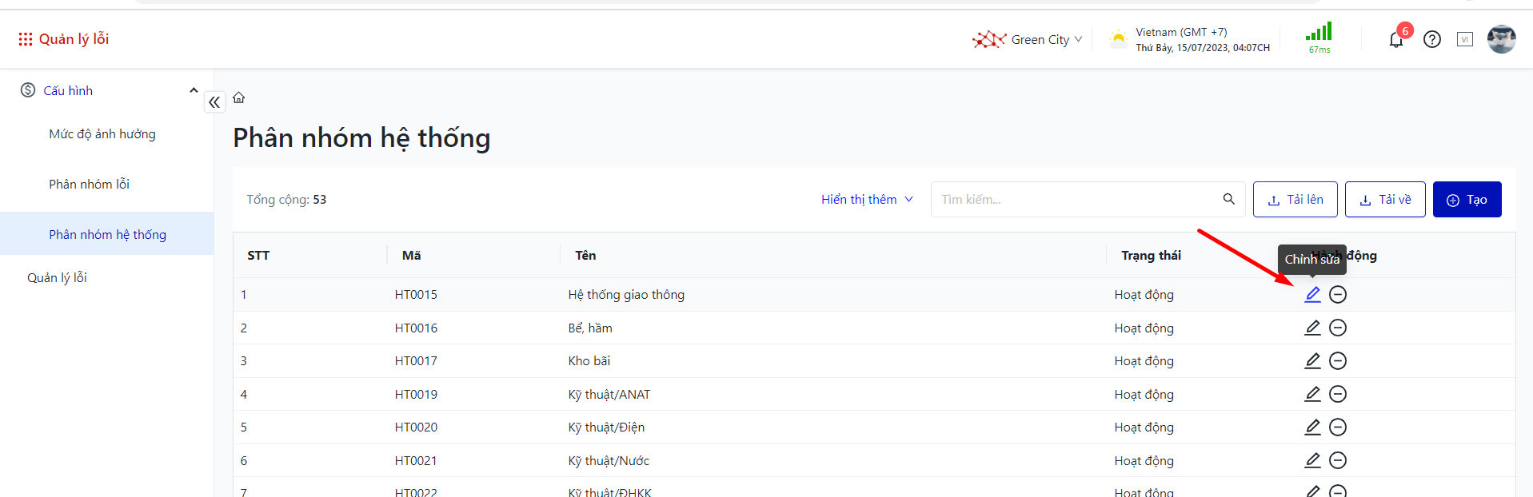The image size is (1533, 497).
Task: Click the help question mark icon
Action: (x=1432, y=39)
